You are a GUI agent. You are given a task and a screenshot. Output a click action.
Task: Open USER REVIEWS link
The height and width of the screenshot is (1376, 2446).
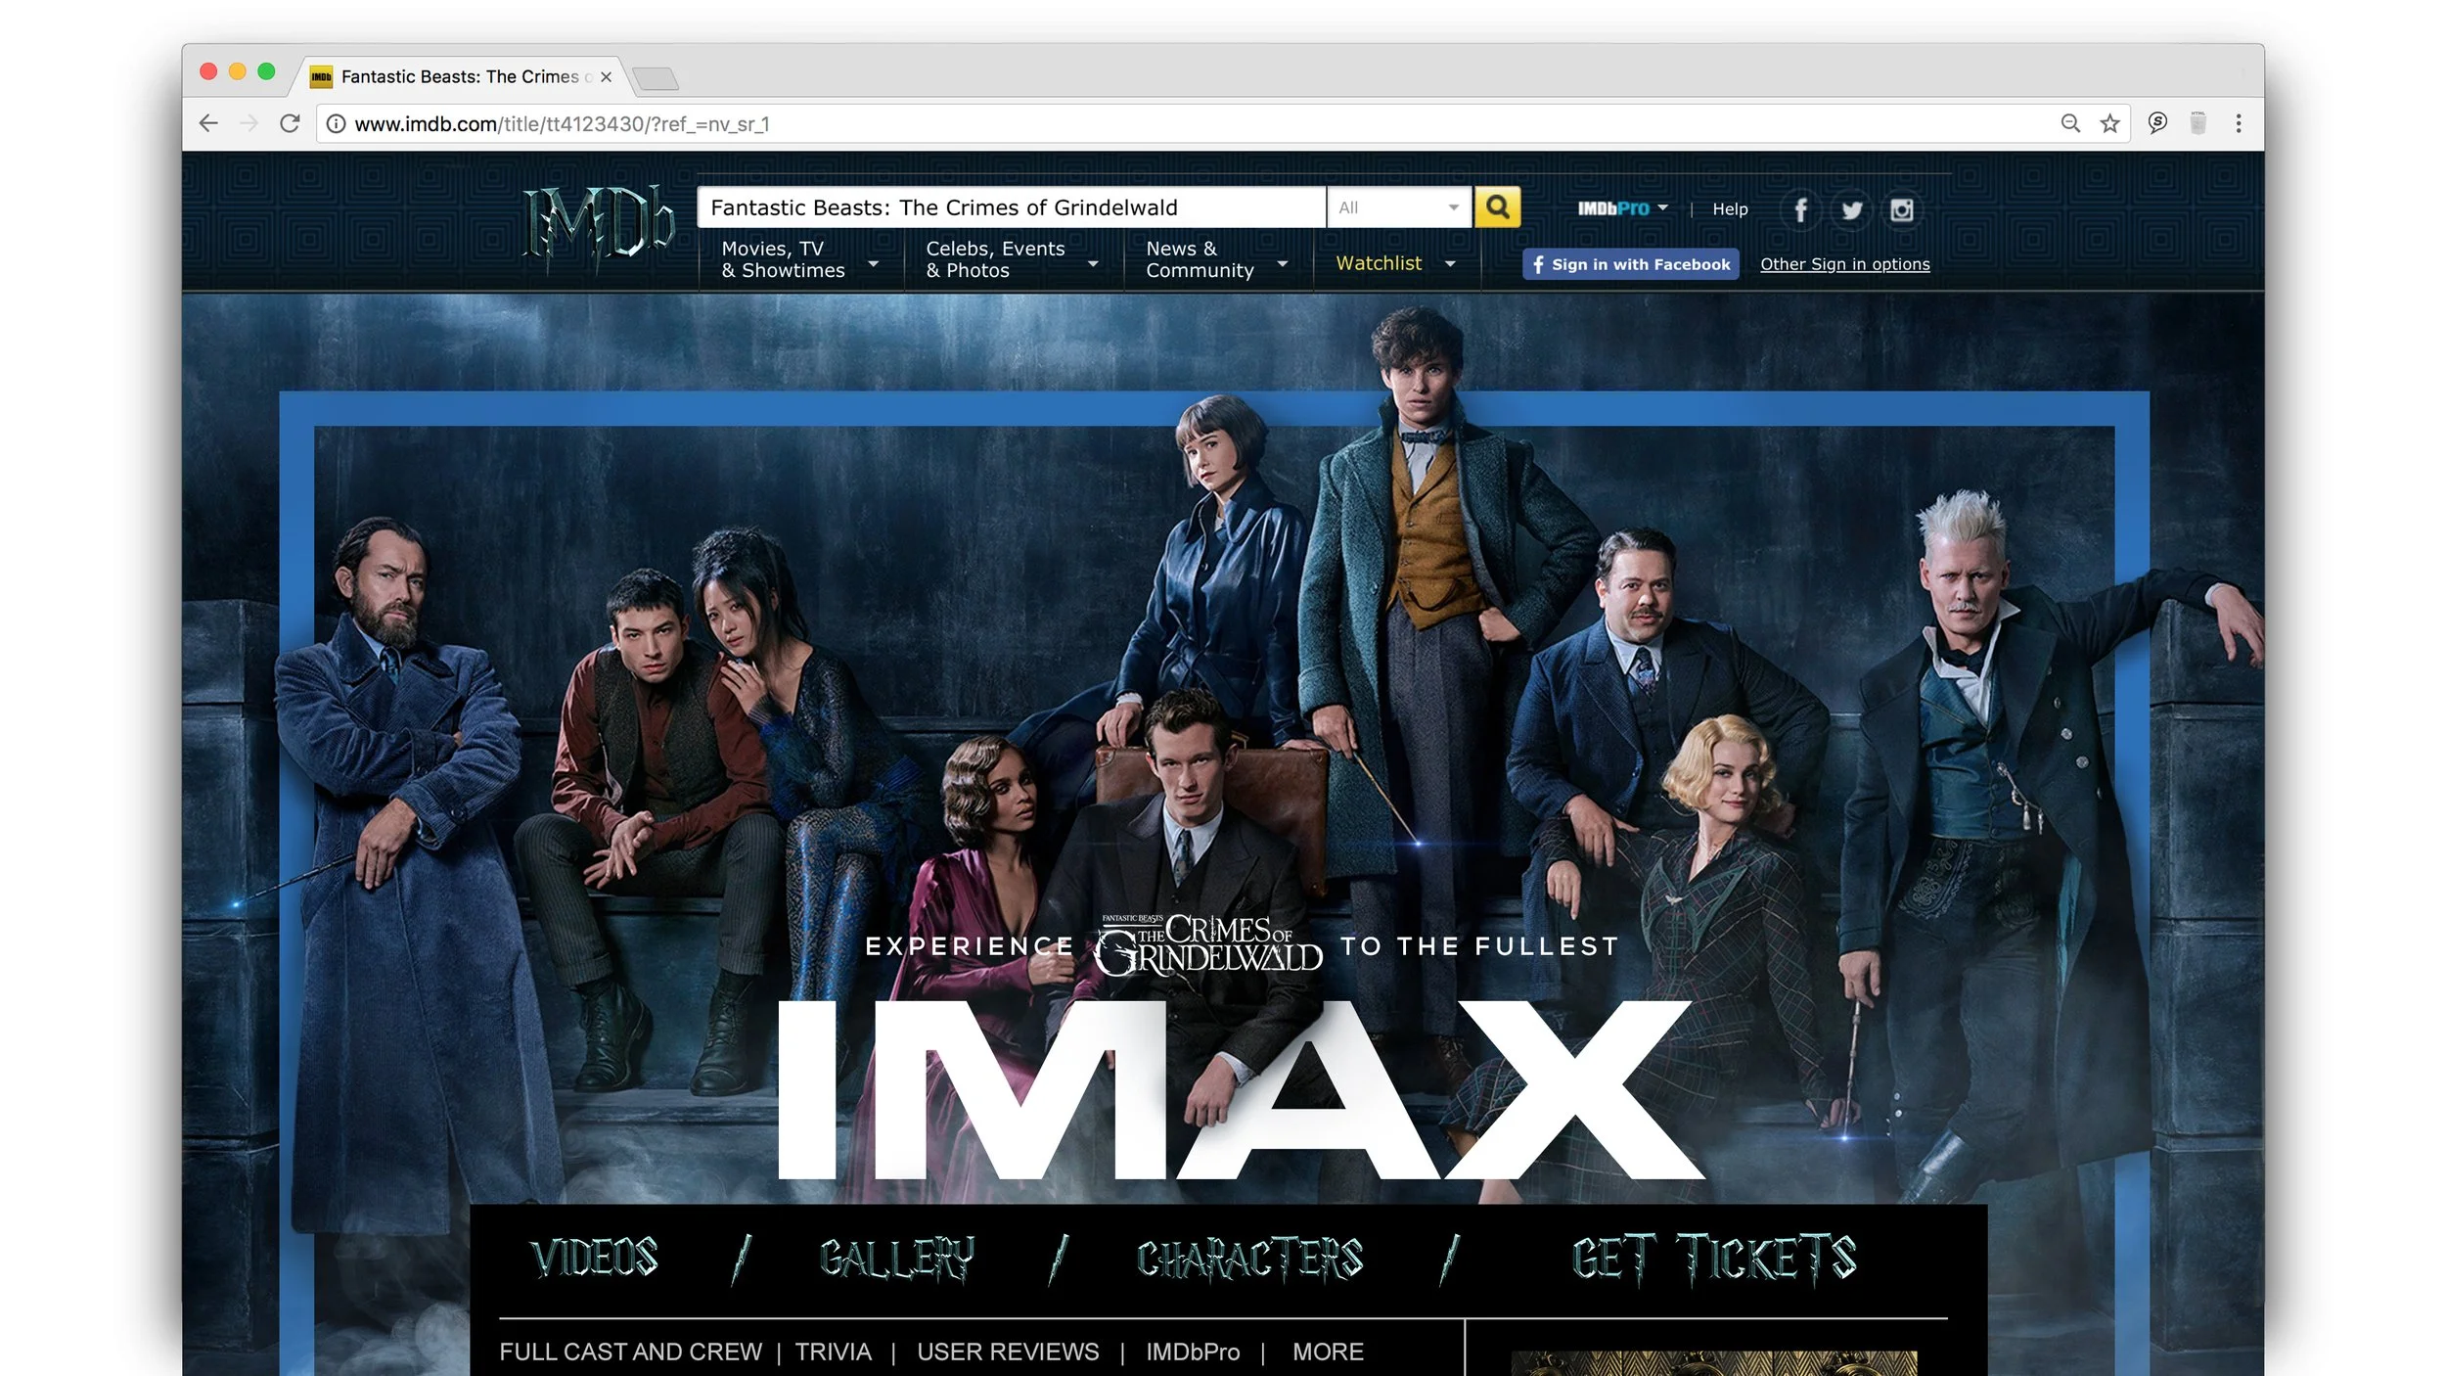(x=1008, y=1352)
